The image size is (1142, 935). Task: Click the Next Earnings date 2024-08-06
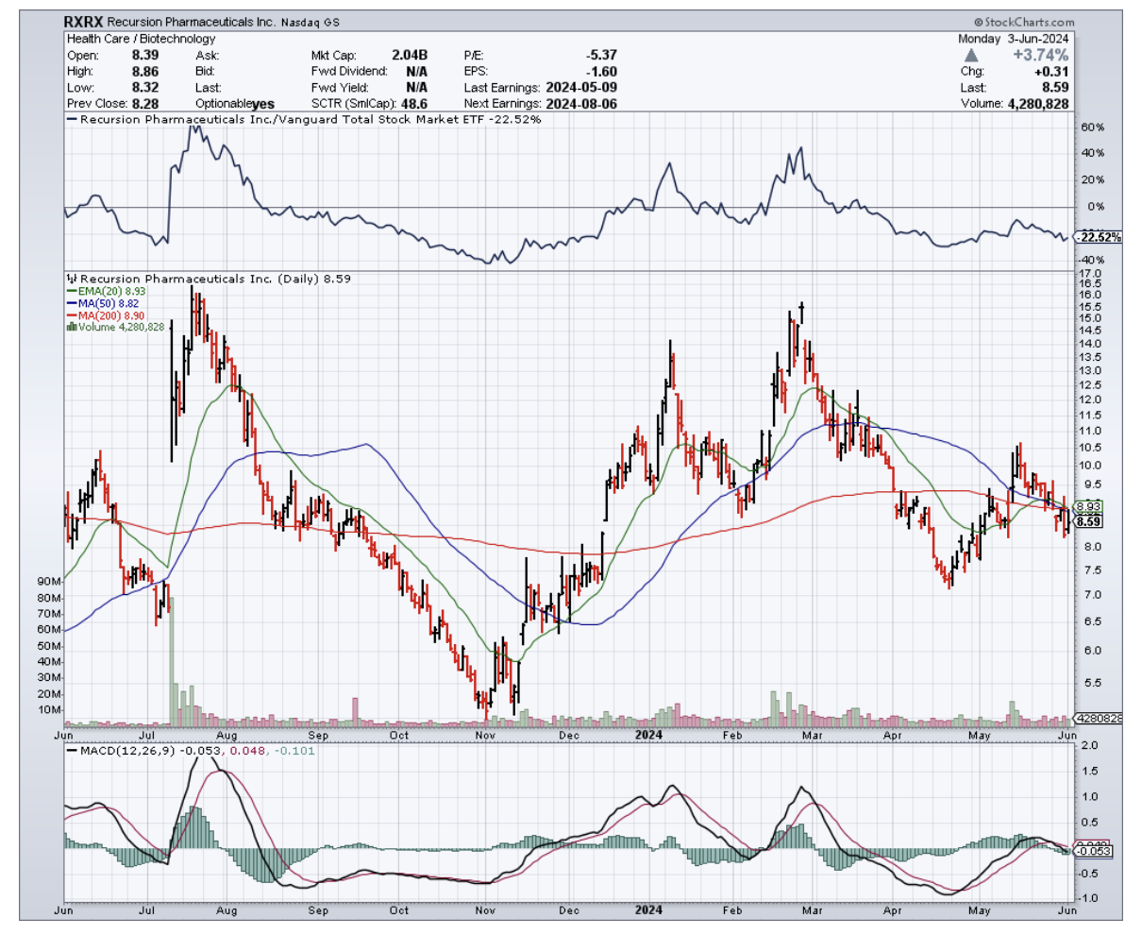(579, 103)
